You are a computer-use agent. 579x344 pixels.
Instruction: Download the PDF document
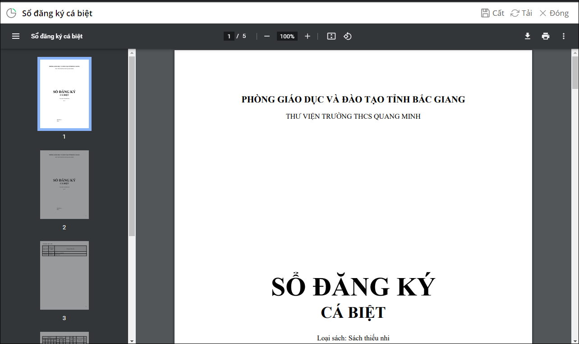(x=528, y=36)
